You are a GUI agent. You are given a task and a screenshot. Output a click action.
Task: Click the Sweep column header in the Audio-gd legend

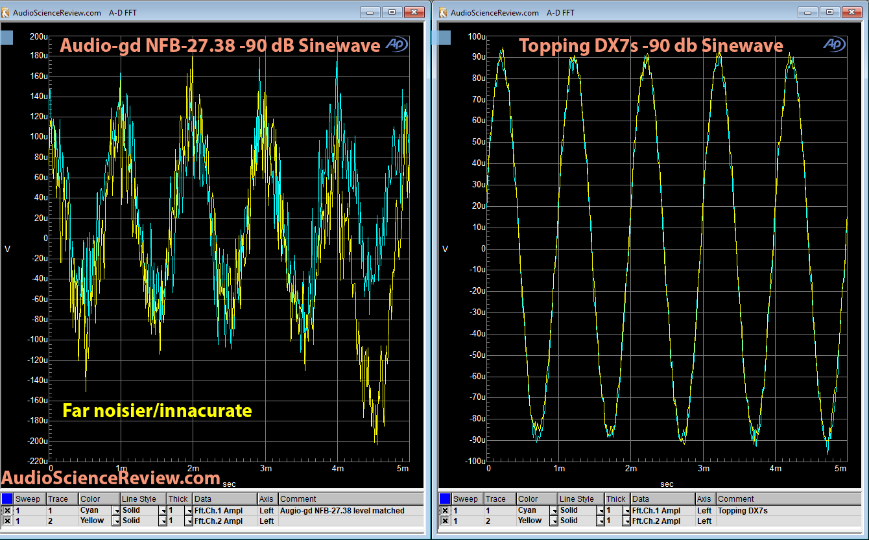(x=30, y=499)
